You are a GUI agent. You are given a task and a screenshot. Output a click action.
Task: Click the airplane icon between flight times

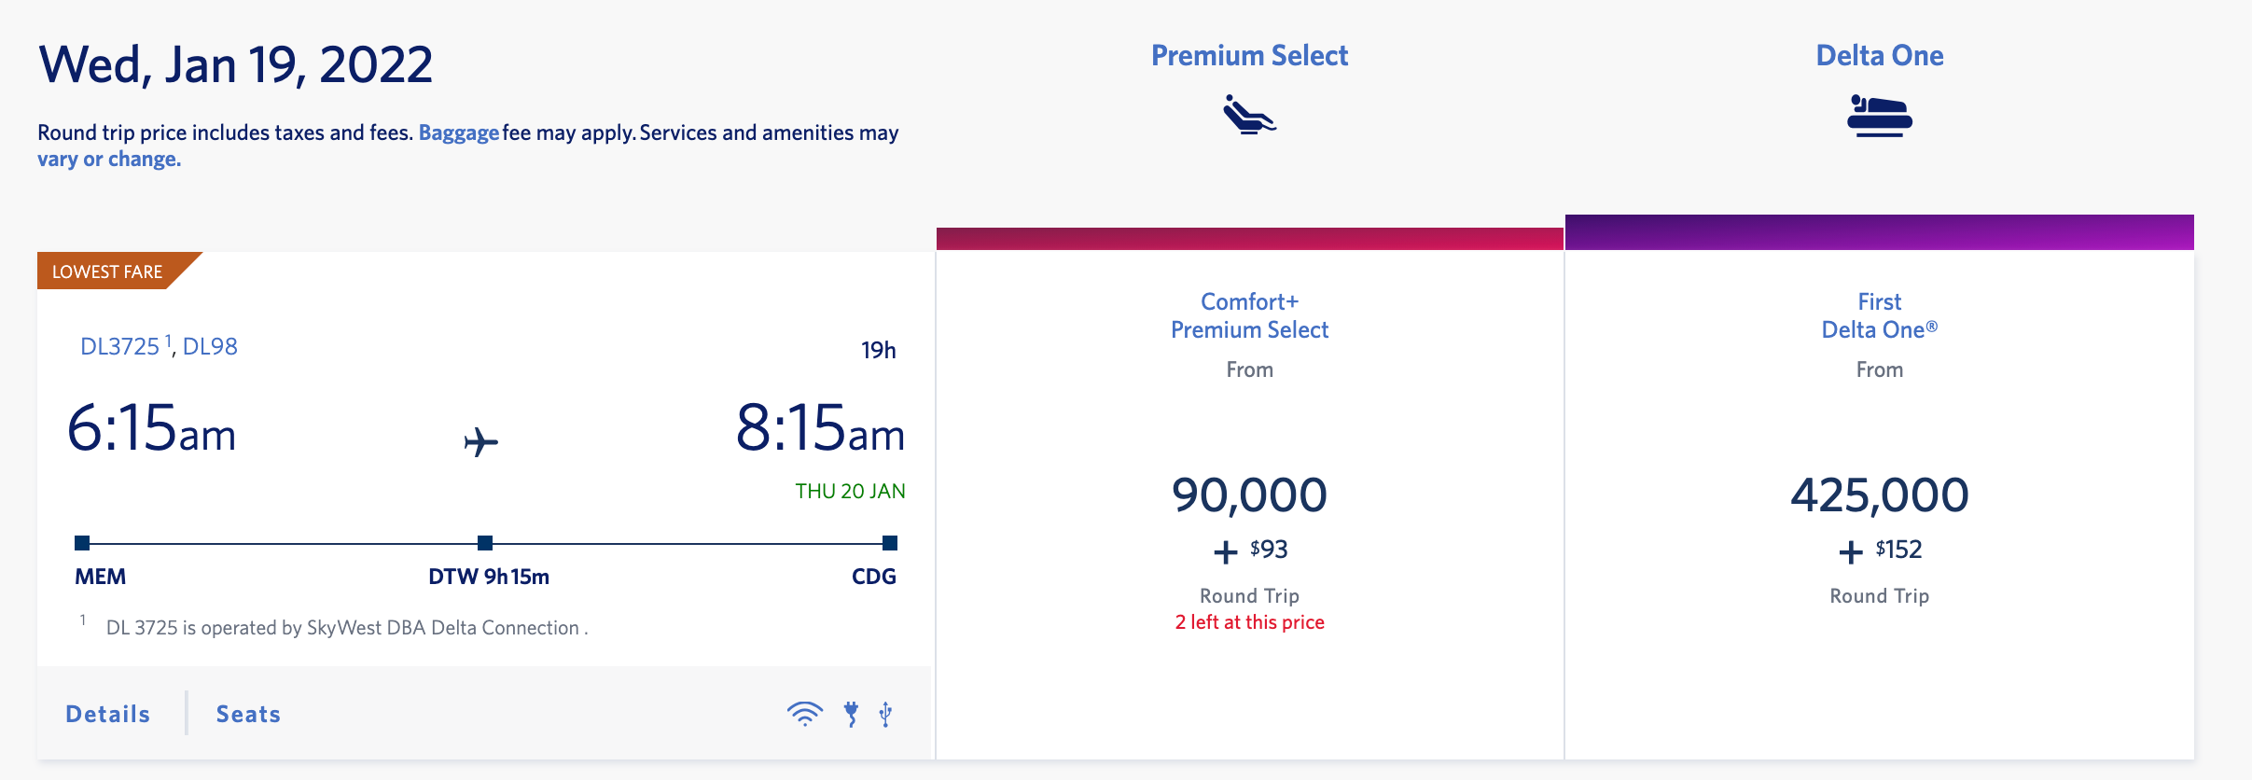pyautogui.click(x=481, y=441)
